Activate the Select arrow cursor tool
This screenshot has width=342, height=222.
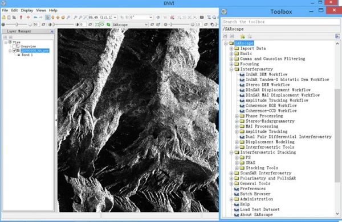tap(47, 18)
